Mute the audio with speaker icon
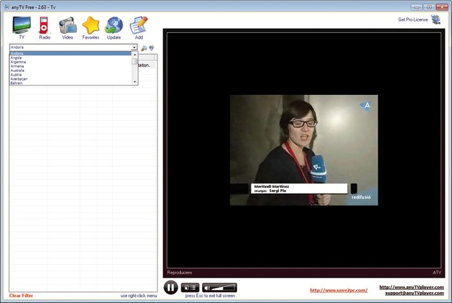The image size is (452, 303). pyautogui.click(x=207, y=287)
